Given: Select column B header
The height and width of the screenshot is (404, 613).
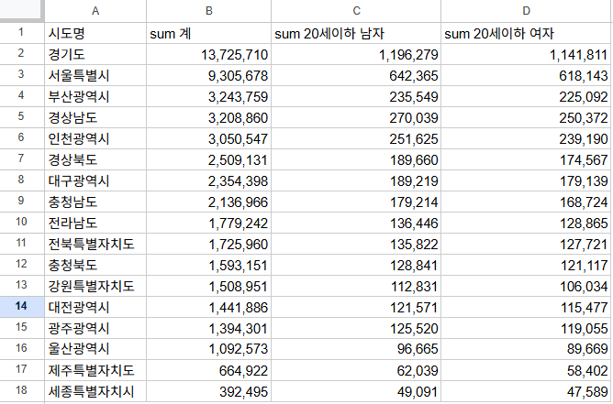Looking at the screenshot, I should (x=208, y=11).
